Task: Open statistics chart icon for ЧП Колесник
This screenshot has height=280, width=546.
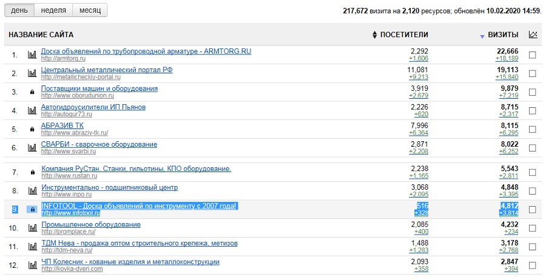Action: point(32,265)
